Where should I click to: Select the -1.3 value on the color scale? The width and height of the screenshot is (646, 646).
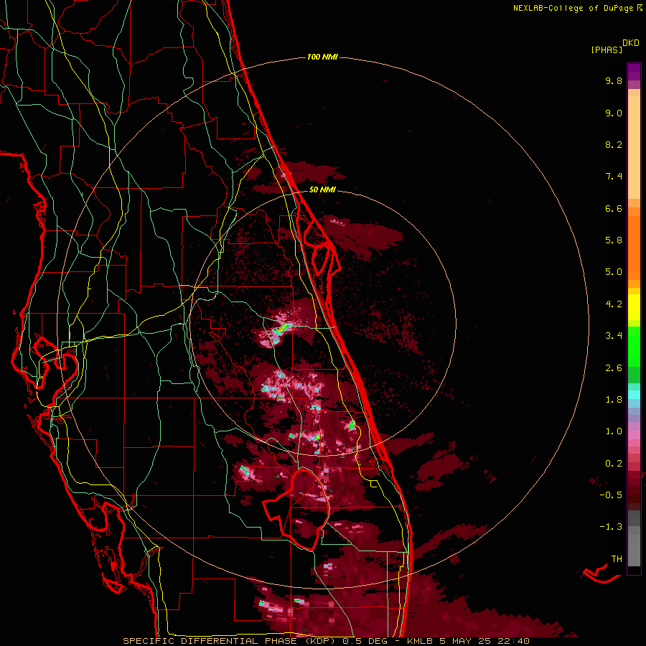pyautogui.click(x=611, y=527)
